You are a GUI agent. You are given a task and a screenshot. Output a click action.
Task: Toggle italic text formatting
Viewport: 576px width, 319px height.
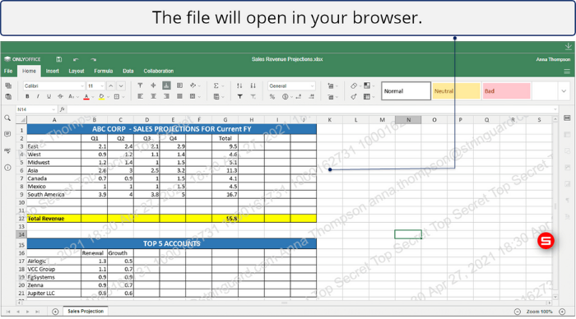(38, 96)
